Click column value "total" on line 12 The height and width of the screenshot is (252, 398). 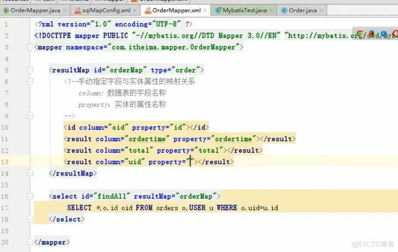[x=139, y=150]
